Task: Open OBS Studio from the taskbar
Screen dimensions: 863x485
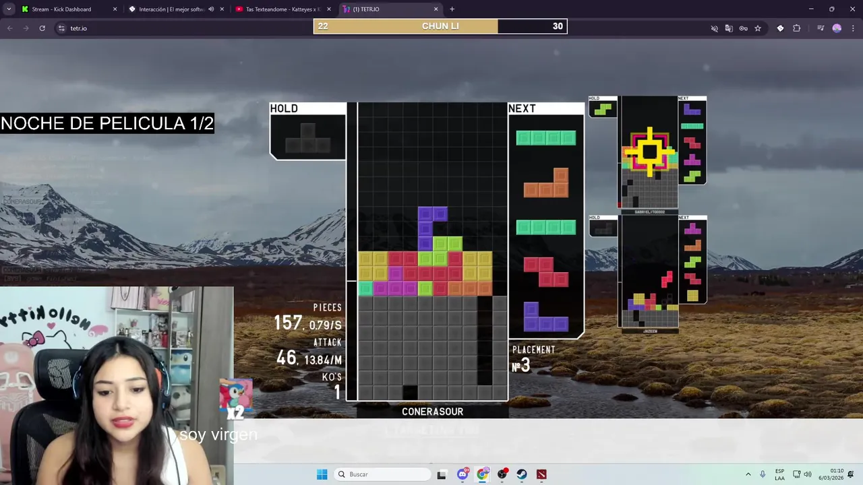Action: (x=502, y=474)
